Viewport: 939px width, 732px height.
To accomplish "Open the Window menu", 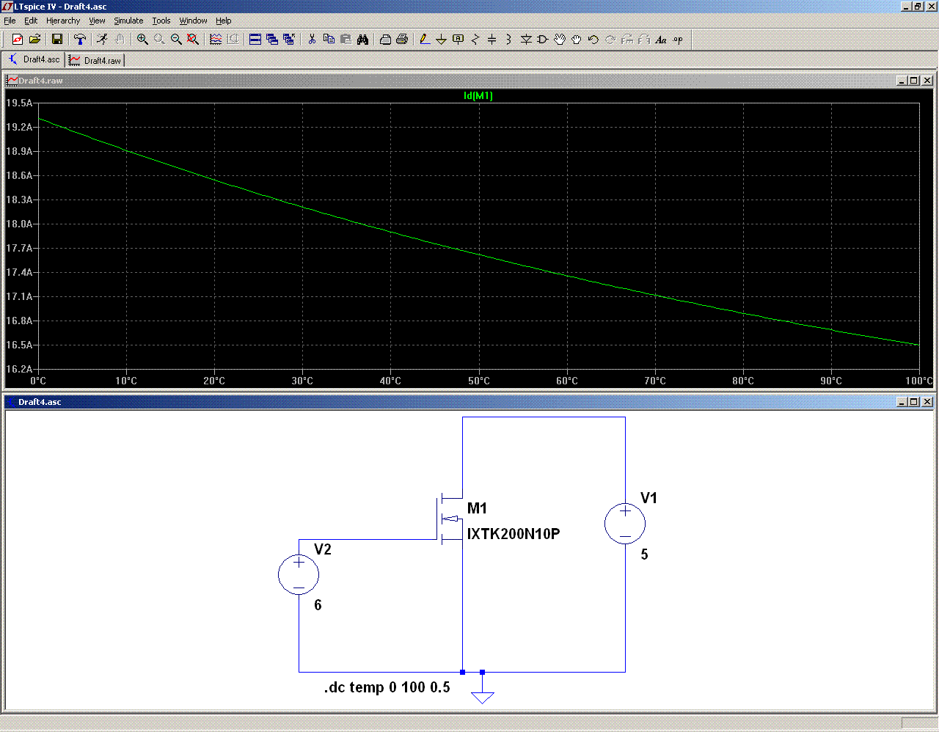I will [194, 21].
